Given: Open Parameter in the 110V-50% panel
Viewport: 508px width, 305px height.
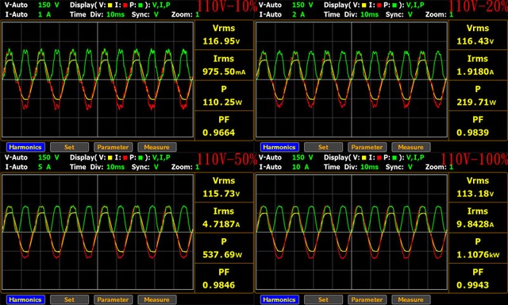Looking at the screenshot, I should pos(113,299).
